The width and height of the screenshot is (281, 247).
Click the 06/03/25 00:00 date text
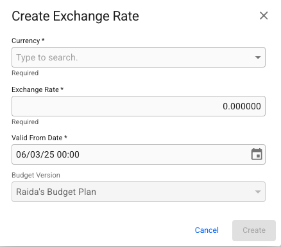pos(47,154)
